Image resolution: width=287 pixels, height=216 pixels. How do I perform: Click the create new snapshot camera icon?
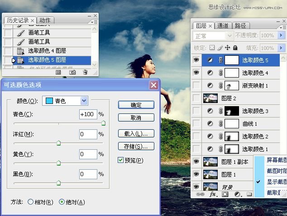[72, 72]
